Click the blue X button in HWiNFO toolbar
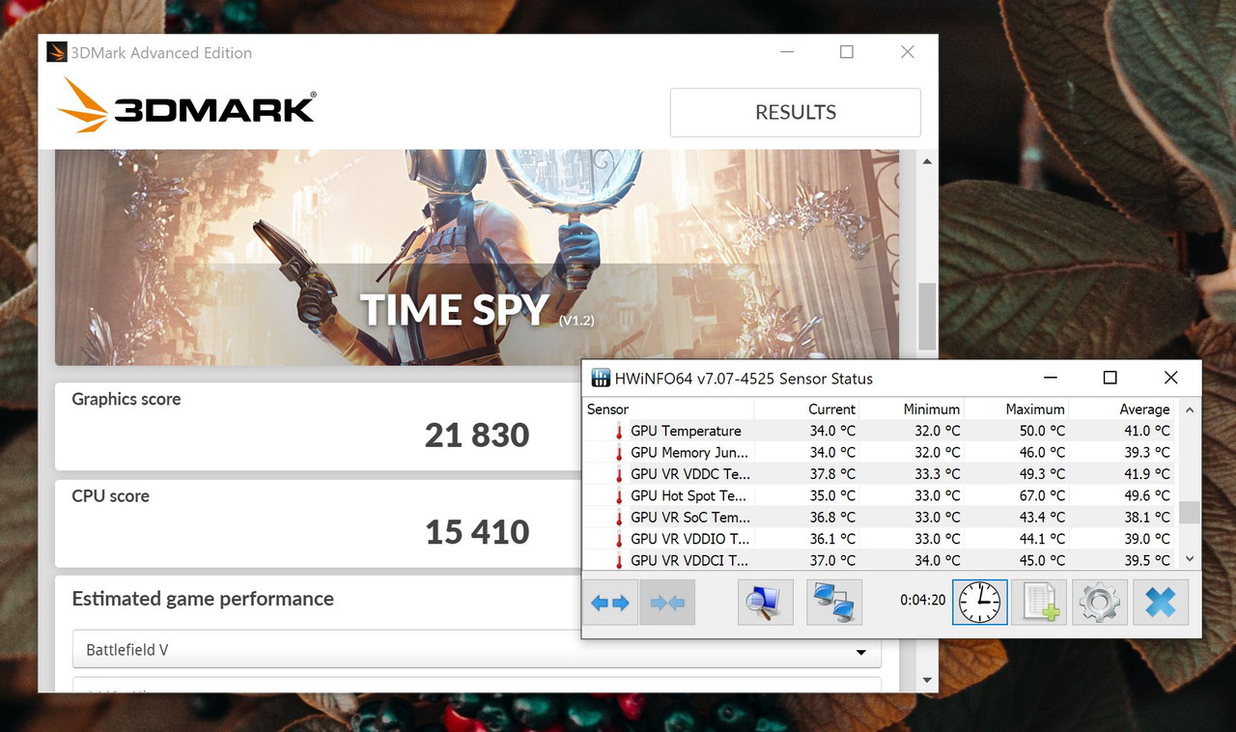The image size is (1236, 732). 1161,603
